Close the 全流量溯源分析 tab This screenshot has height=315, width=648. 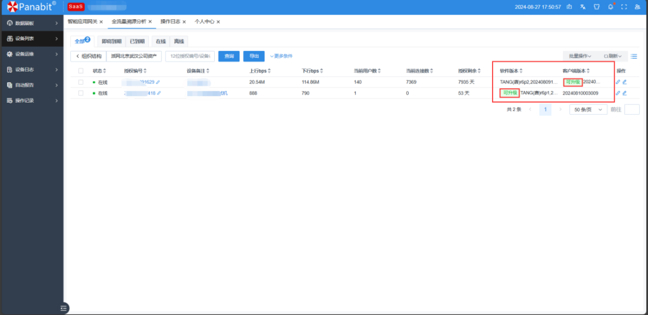[x=150, y=22]
